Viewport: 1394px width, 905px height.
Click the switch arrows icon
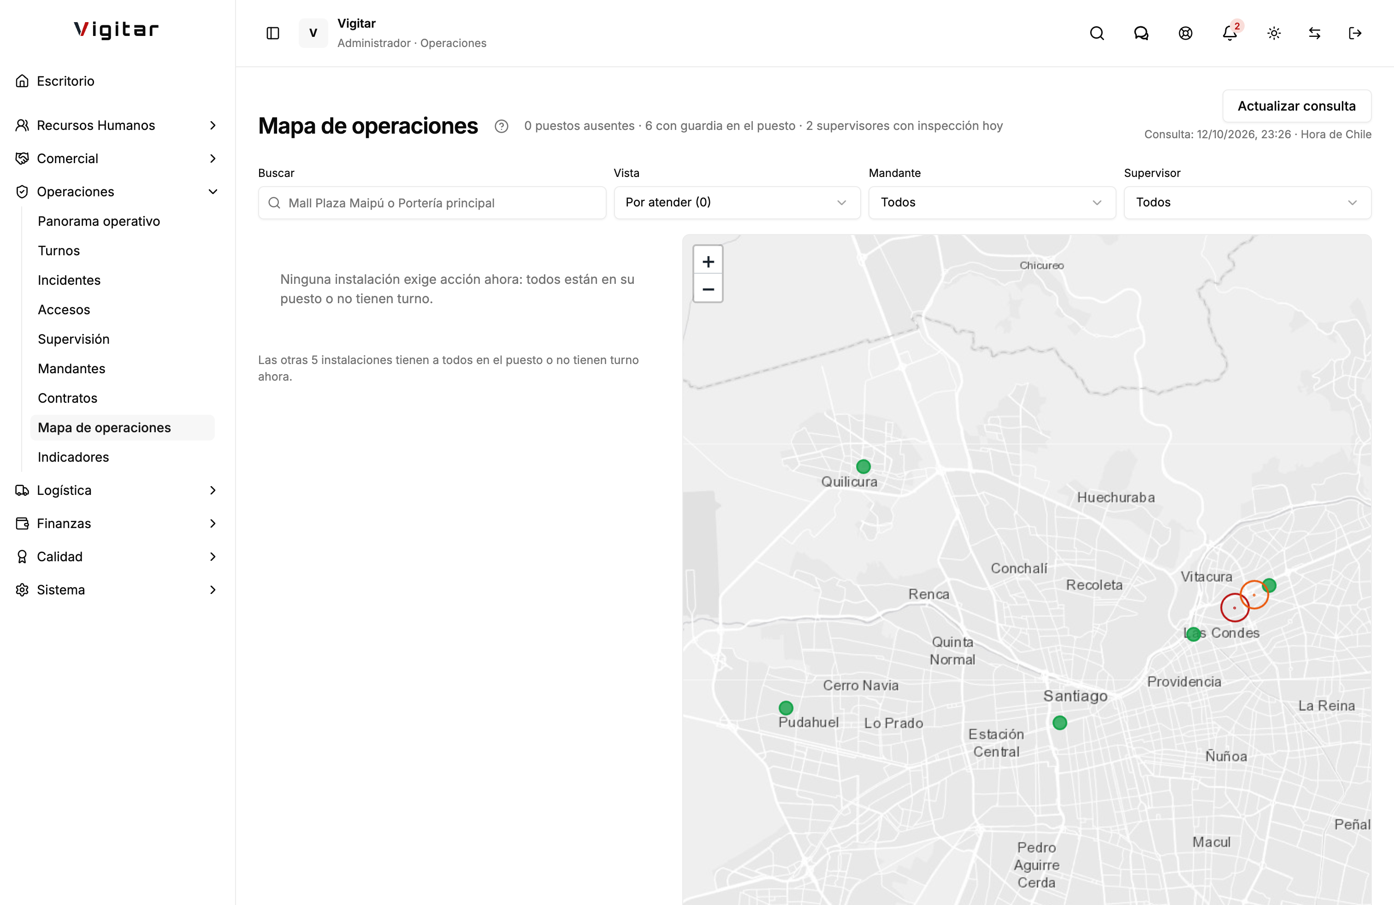(1314, 33)
